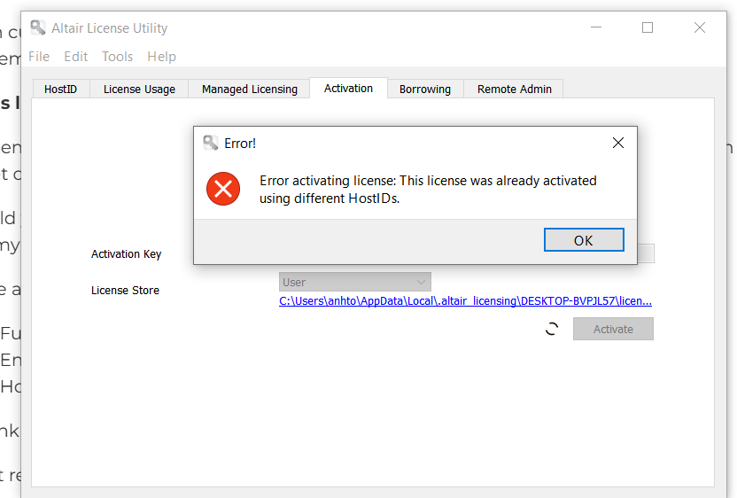The image size is (737, 498).
Task: Open the Edit menu
Action: [75, 57]
